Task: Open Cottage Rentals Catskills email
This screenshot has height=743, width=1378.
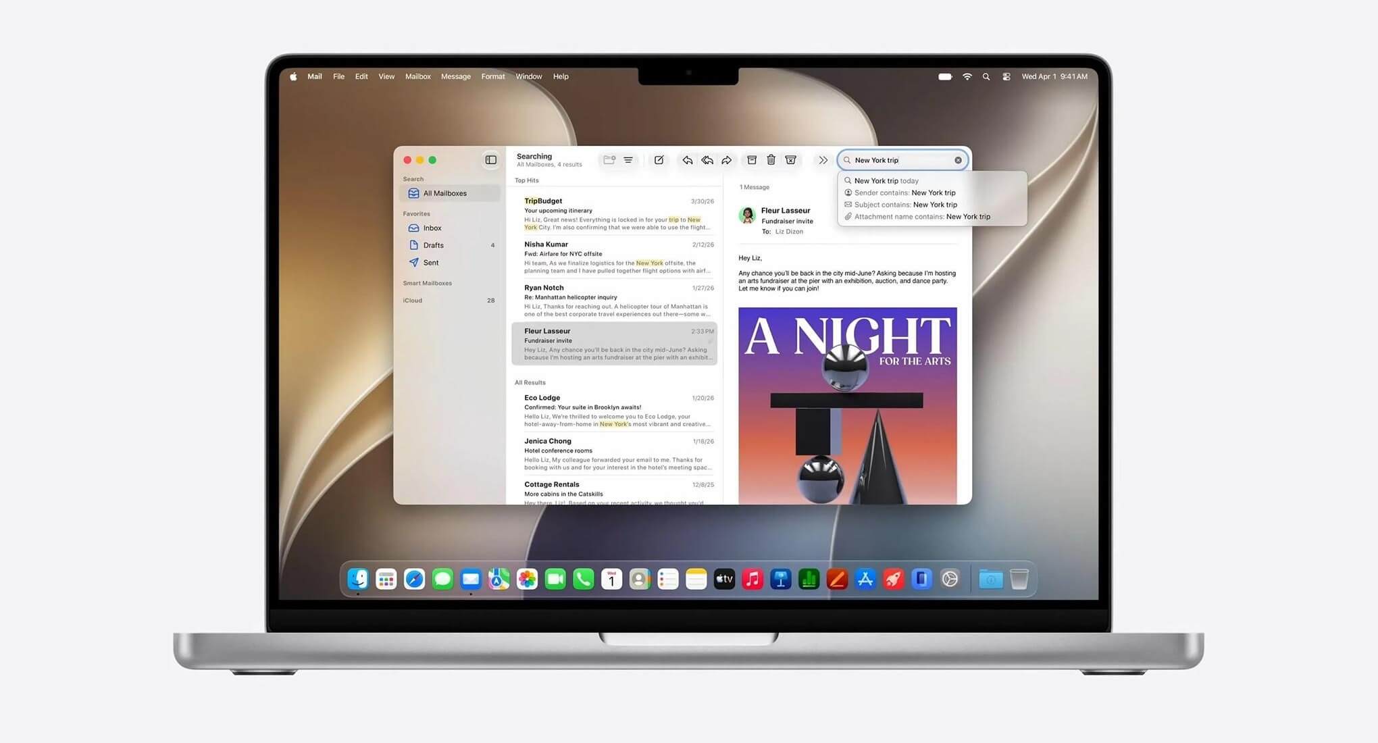Action: point(615,492)
